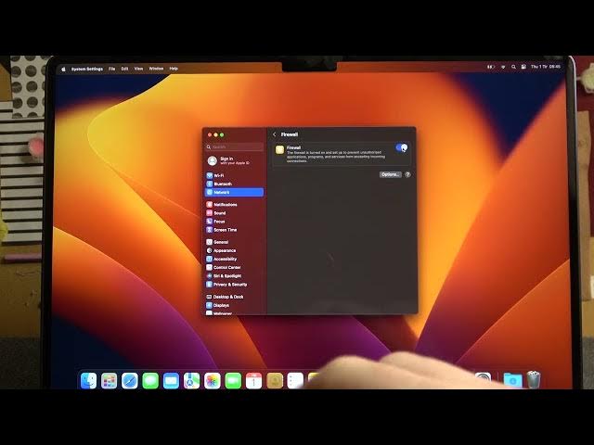
Task: Open Reminders from the Dock
Action: [295, 380]
